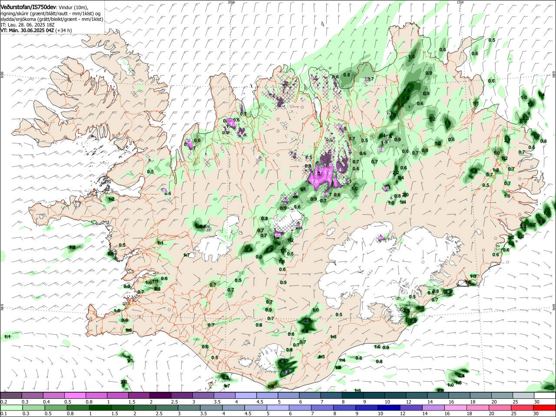Image resolution: width=556 pixels, height=417 pixels.
Task: Pick the red swatch ending the rain legend
Action: click(544, 407)
